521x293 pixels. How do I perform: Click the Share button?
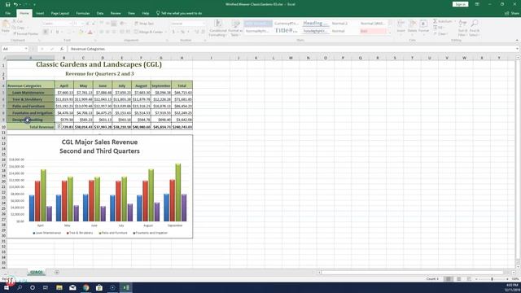coord(512,13)
